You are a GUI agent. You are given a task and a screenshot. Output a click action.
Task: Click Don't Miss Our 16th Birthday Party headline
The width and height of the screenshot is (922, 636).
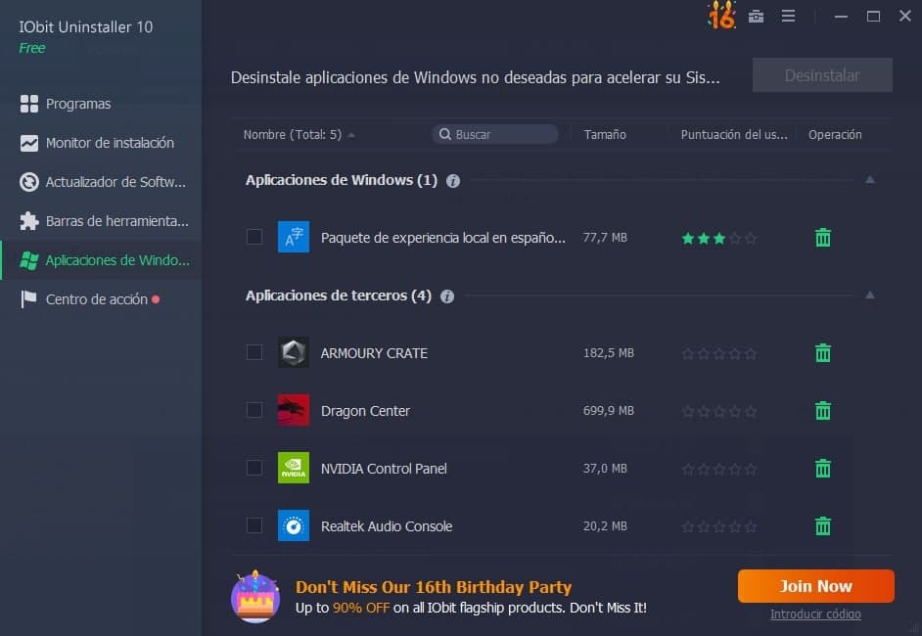click(434, 587)
